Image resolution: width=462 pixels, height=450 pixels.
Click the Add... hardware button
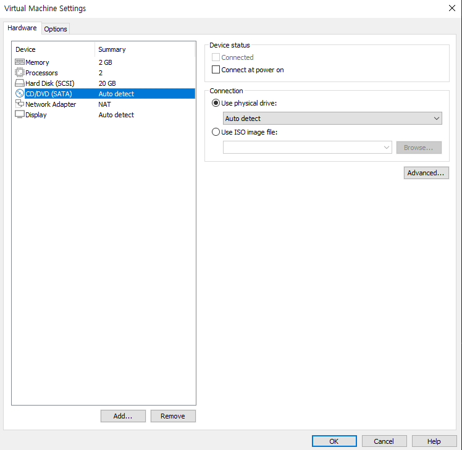[x=123, y=416]
